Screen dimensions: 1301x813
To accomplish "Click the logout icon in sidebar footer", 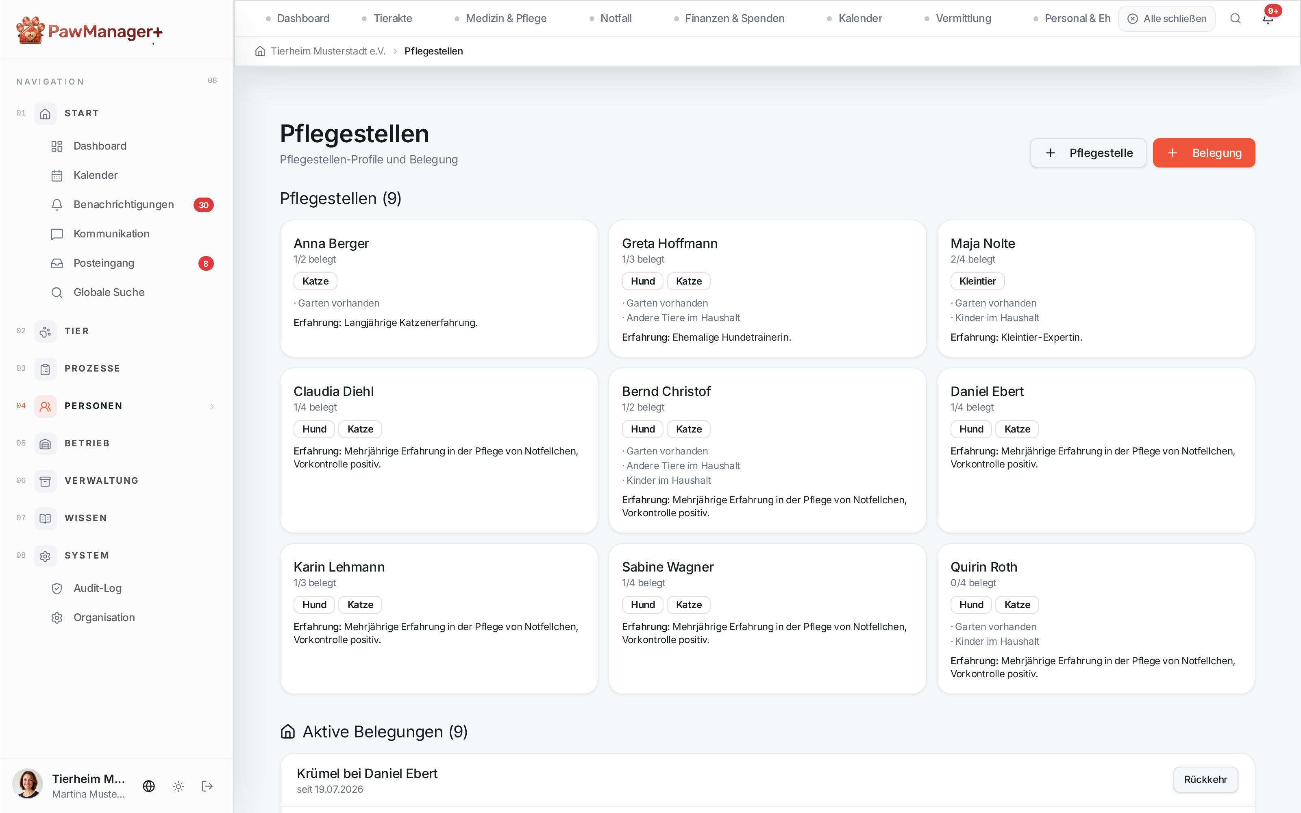I will (x=207, y=786).
